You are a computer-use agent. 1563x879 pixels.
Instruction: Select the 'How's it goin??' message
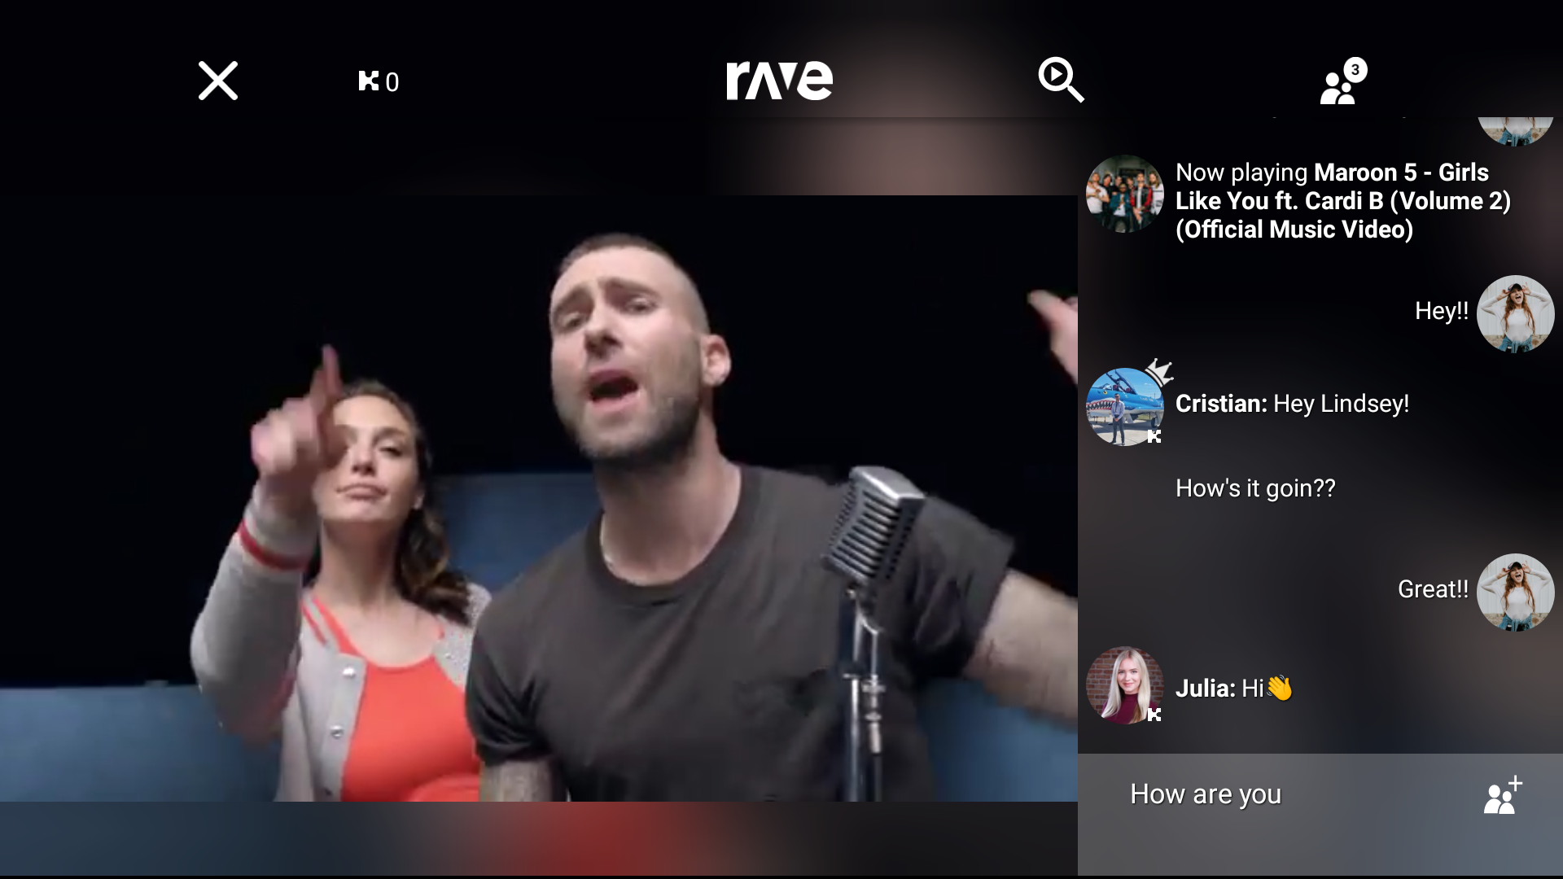(1255, 488)
